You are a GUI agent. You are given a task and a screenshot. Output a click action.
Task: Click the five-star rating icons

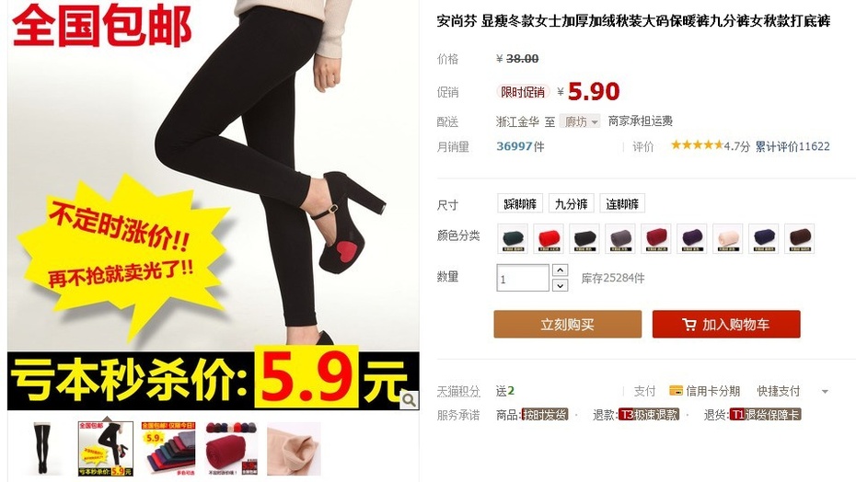tap(697, 145)
